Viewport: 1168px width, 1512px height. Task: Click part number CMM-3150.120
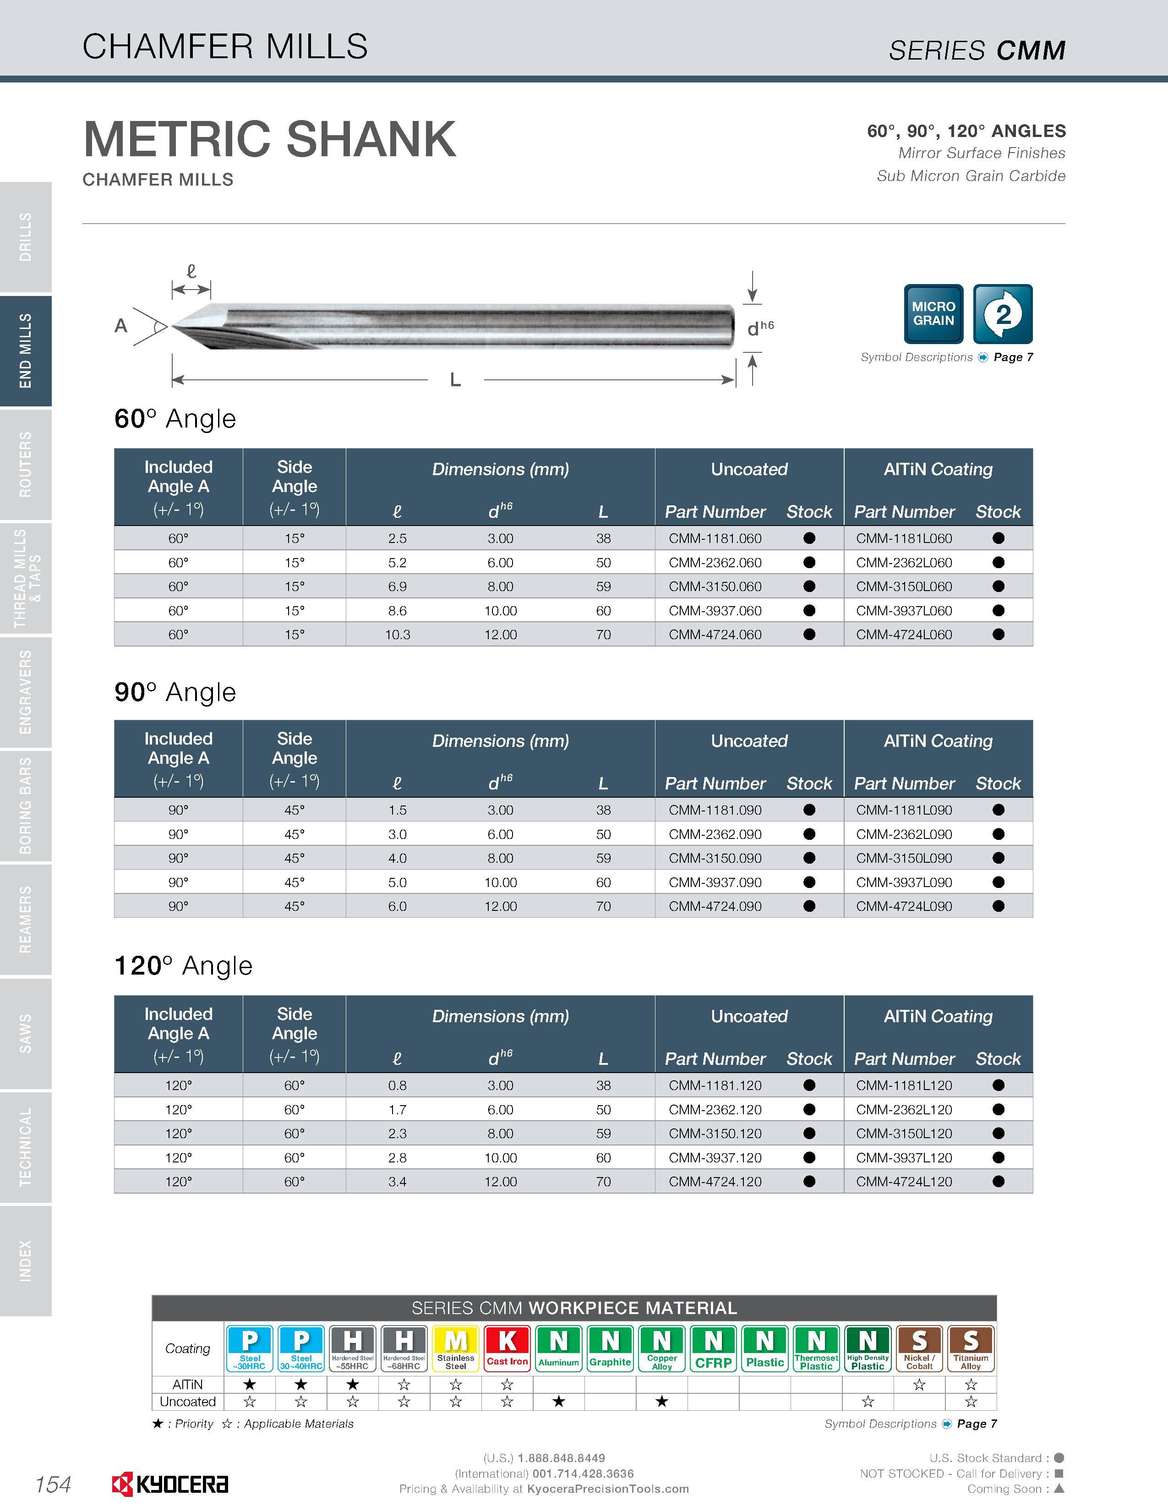[x=715, y=1133]
